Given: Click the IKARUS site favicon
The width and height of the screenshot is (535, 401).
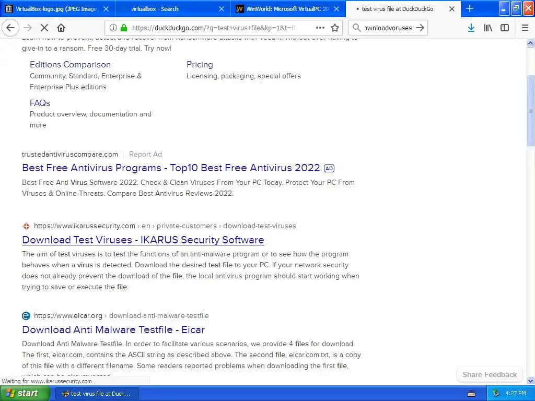Looking at the screenshot, I should [26, 226].
